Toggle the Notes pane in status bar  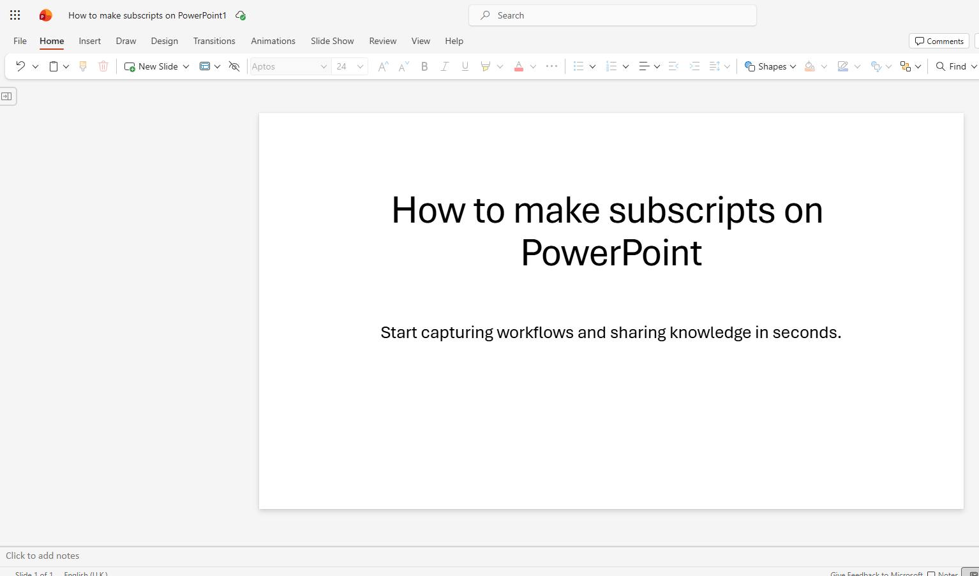point(943,573)
